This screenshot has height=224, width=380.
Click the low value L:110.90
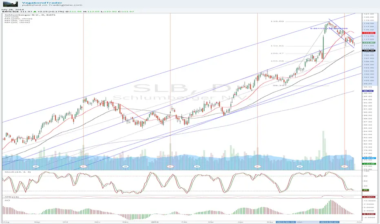point(109,11)
